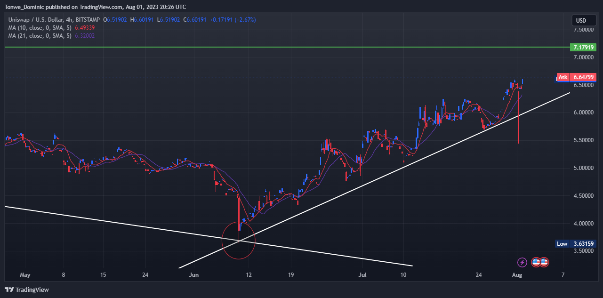Image resolution: width=603 pixels, height=298 pixels.
Task: Click the red circle drawing at the June low
Action: point(239,240)
